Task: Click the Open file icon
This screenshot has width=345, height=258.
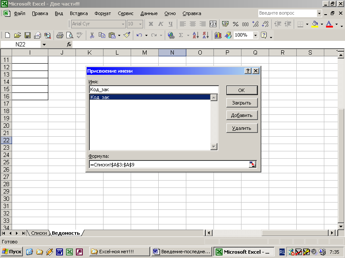Action: coord(17,35)
